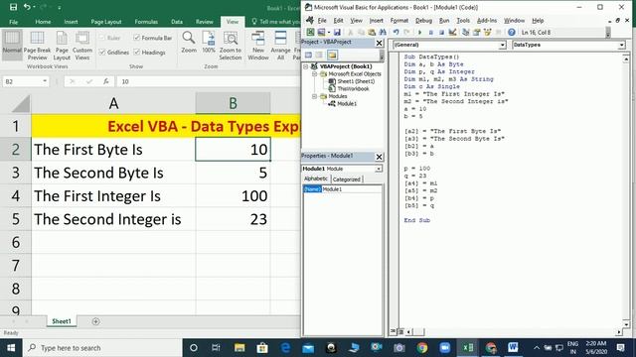Image resolution: width=636 pixels, height=357 pixels.
Task: Toggle the Formula Bar checkbox
Action: click(137, 38)
